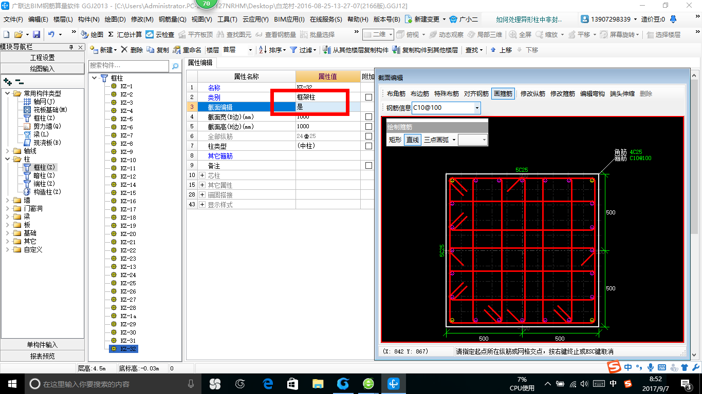
Task: Open 查找 search dropdown
Action: point(474,50)
